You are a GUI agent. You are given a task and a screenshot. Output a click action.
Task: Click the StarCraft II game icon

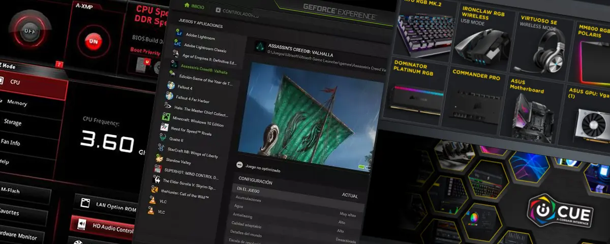[162, 148]
